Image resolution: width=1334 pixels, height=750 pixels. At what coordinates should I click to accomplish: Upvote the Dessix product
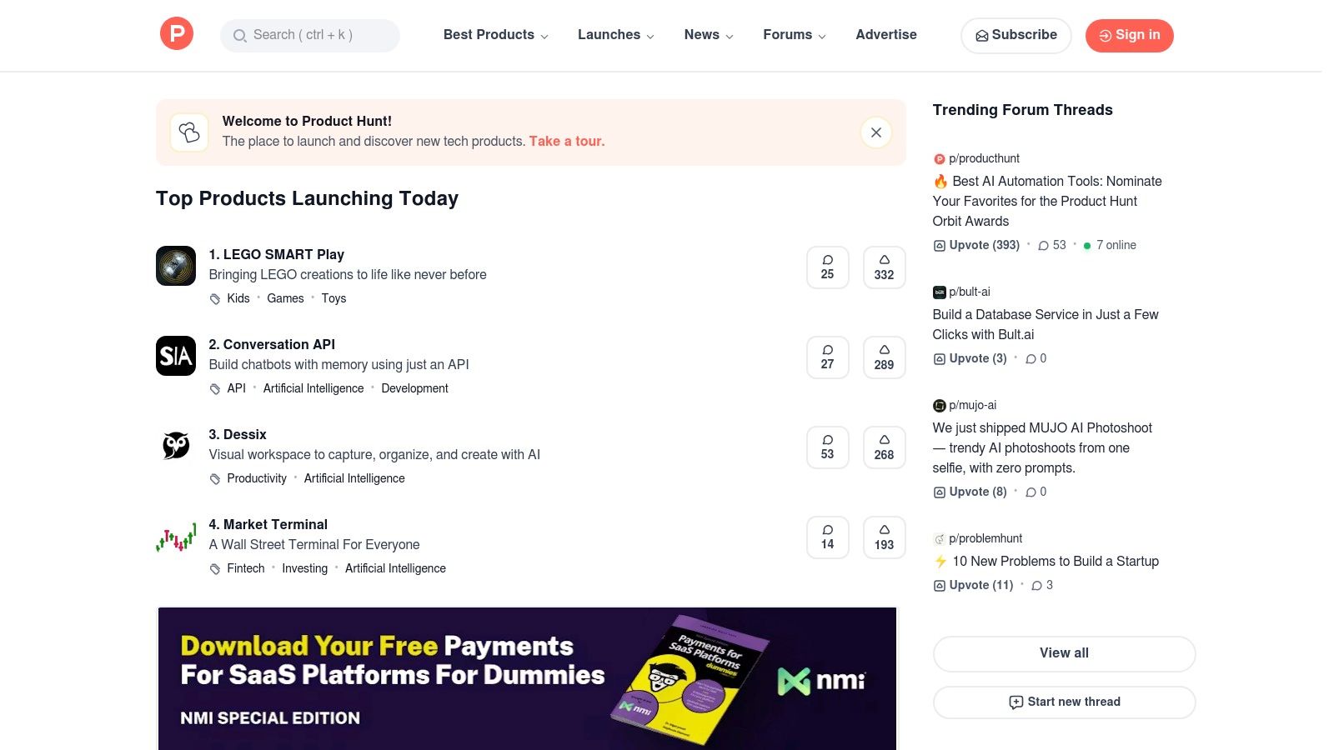click(x=884, y=447)
